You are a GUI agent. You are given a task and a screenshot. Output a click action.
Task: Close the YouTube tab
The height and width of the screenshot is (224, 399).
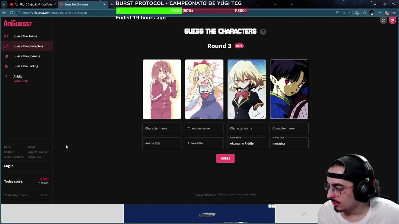click(x=55, y=4)
